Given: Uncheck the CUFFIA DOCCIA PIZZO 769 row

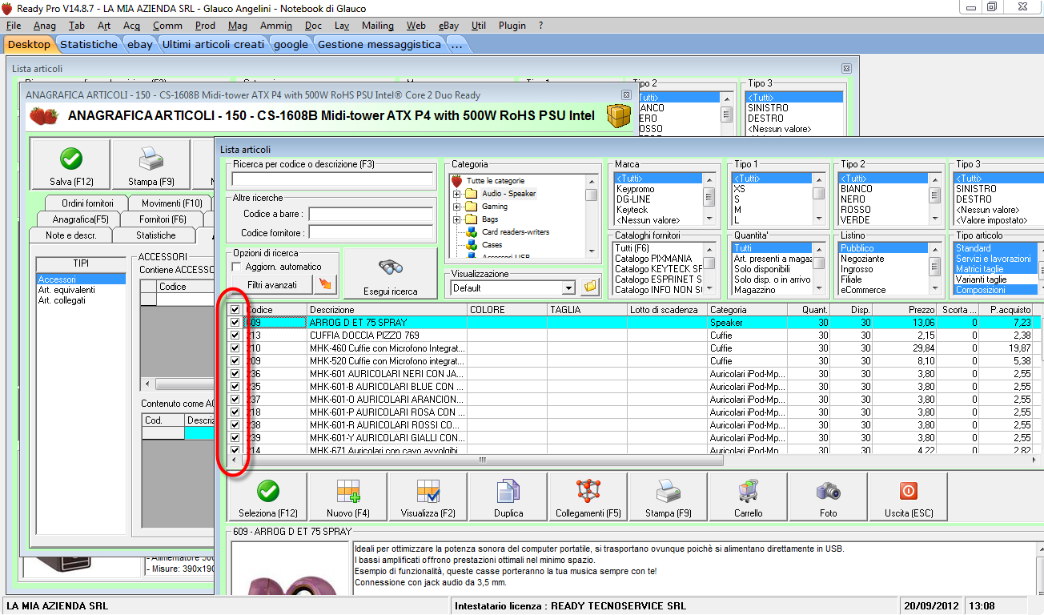Looking at the screenshot, I should click(x=235, y=336).
